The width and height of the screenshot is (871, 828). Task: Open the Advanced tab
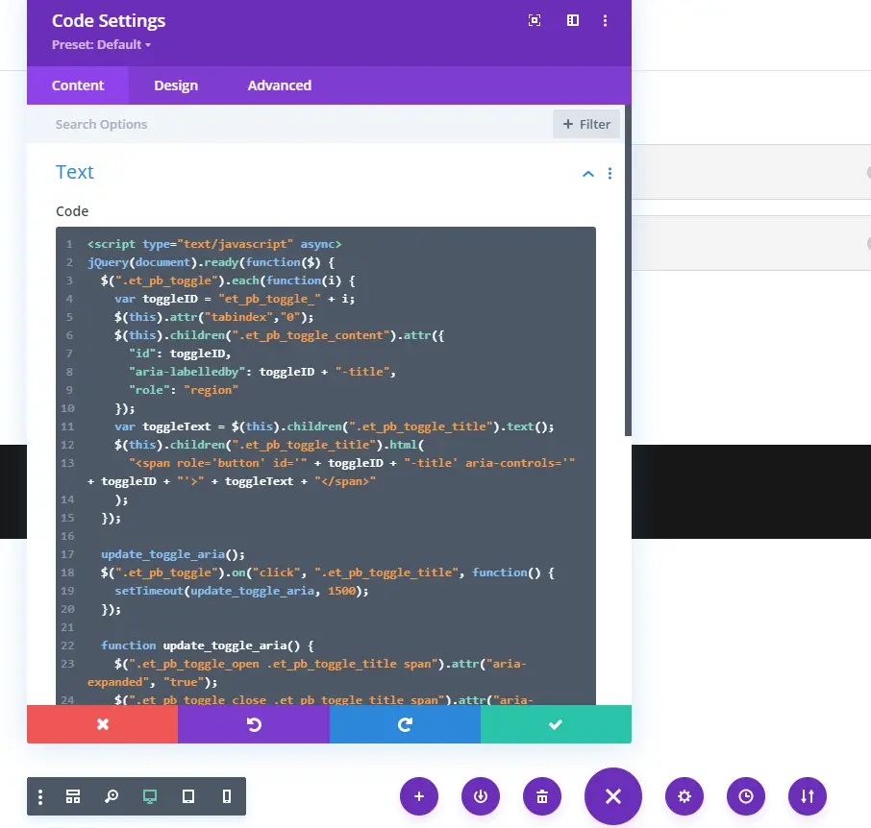(x=279, y=85)
